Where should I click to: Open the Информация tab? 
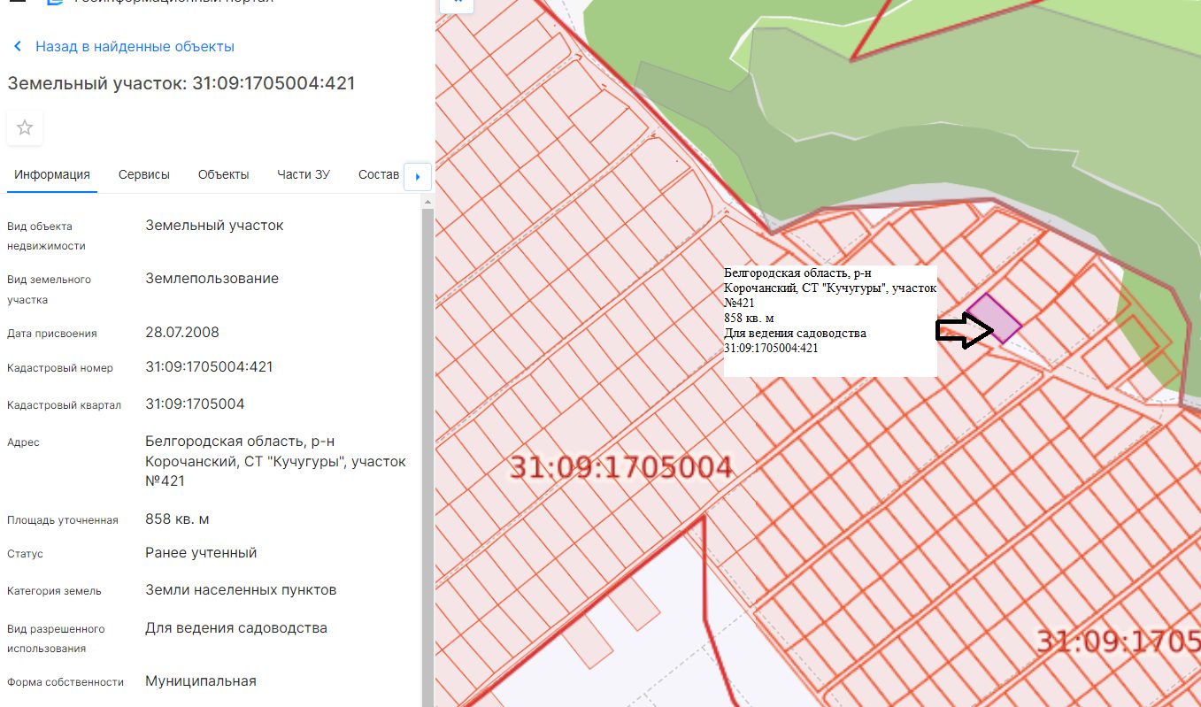pyautogui.click(x=52, y=174)
